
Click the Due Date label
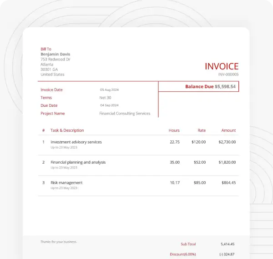[49, 105]
